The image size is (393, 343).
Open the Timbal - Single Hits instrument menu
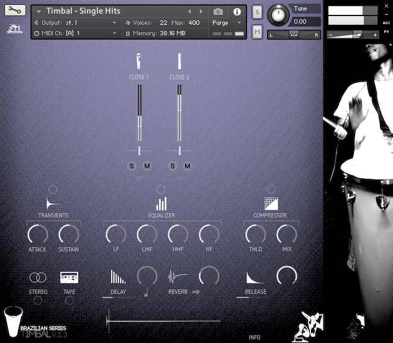(40, 12)
